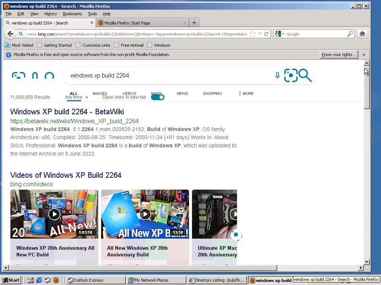Open the Customize Links bookmark

pos(93,45)
